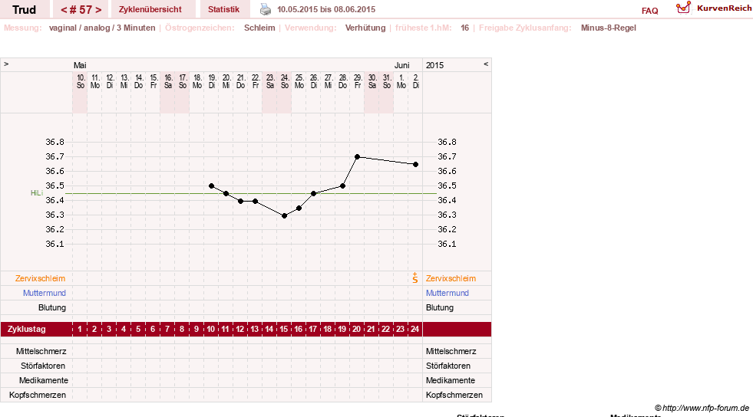Select the last temperature point on June 2
Viewport: 753px width, 417px height.
coord(416,164)
